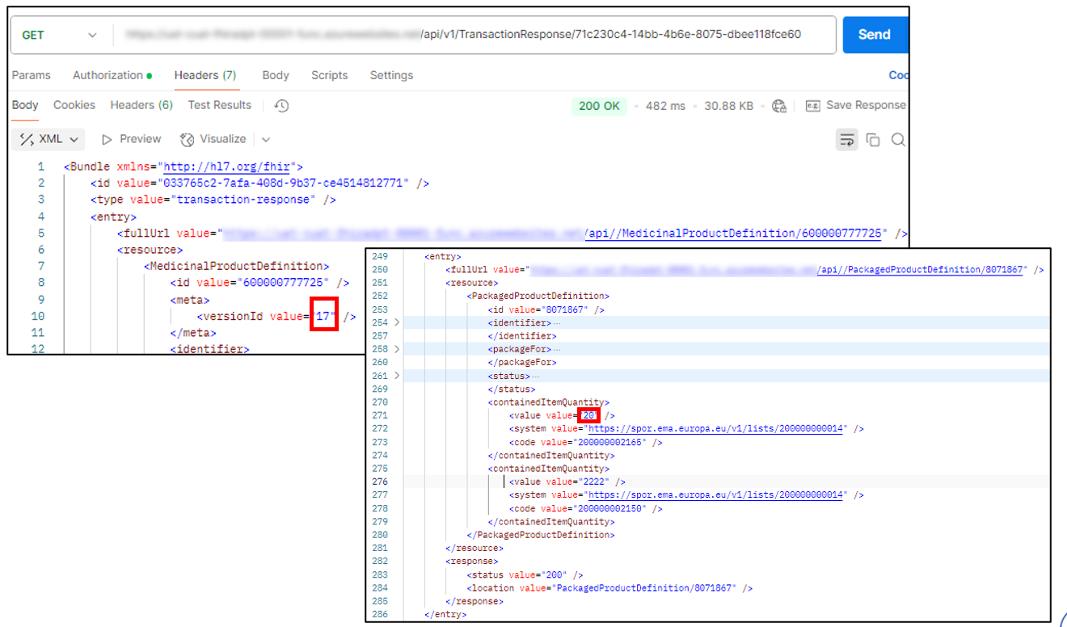Image resolution: width=1067 pixels, height=627 pixels.
Task: Expand the chevron next to Visualize
Action: [x=266, y=140]
